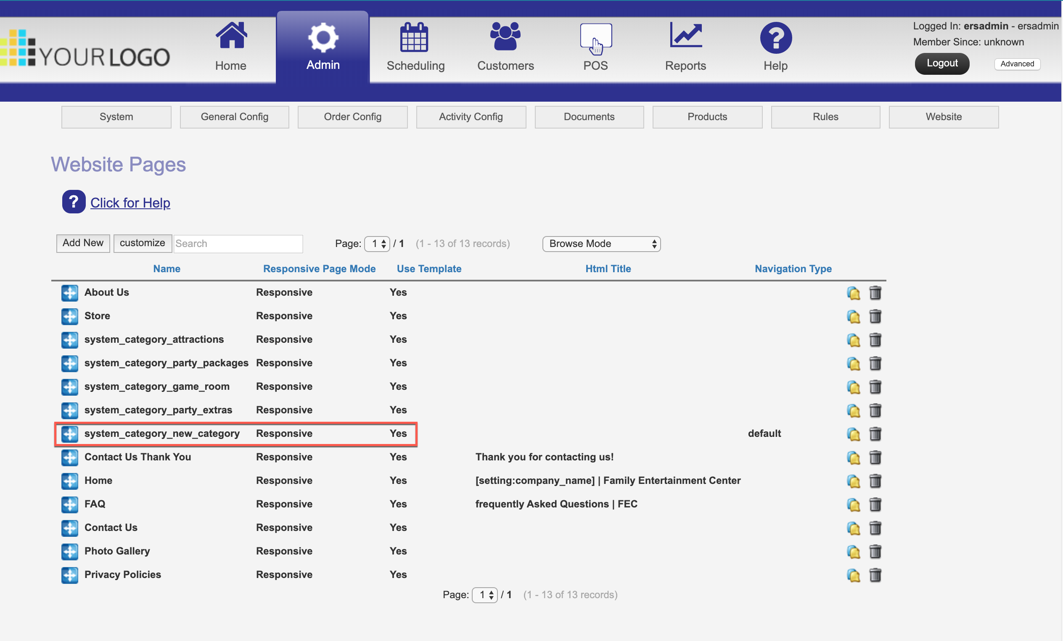
Task: Click the Advanced button
Action: coord(1017,64)
